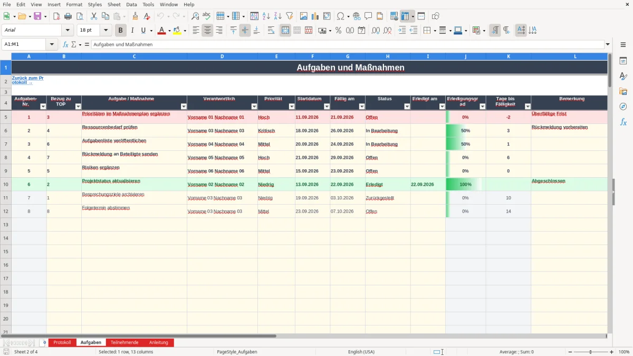This screenshot has height=356, width=633.
Task: Toggle Align Left
Action: 196,31
